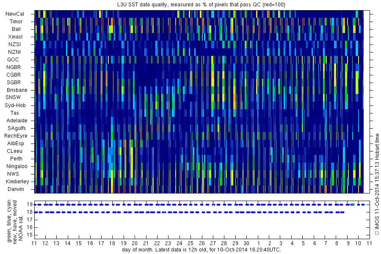Click day-of-month axis label 24

coord(179,243)
